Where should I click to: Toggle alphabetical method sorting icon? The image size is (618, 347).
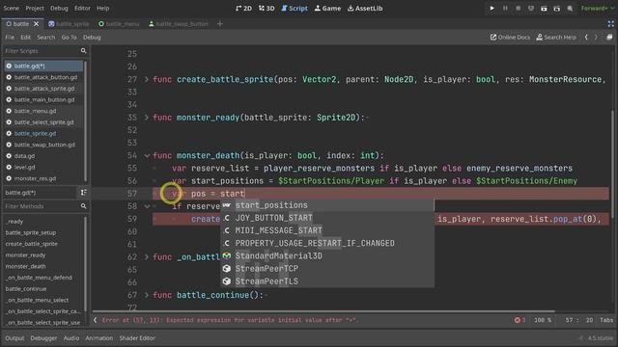(83, 193)
